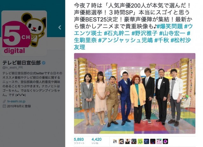
Task: Click the calendar icon beside 2010年9月に登録
Action: click(4, 106)
